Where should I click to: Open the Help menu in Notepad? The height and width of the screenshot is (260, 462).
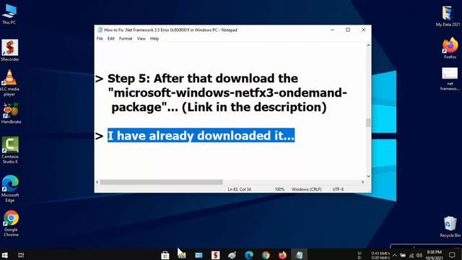tap(154, 38)
